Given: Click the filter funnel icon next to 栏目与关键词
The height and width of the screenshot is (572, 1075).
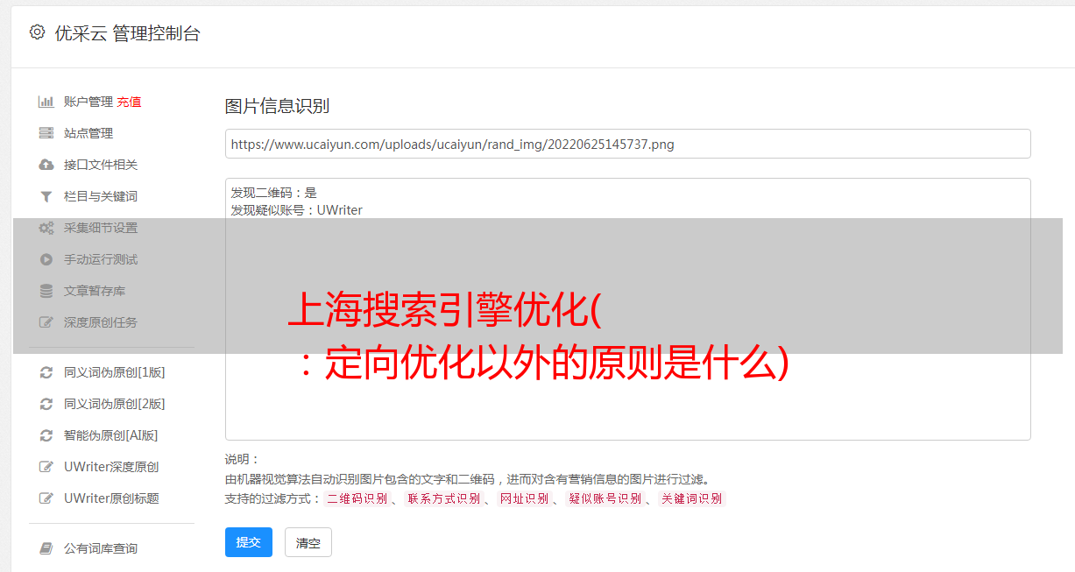Looking at the screenshot, I should click(46, 196).
